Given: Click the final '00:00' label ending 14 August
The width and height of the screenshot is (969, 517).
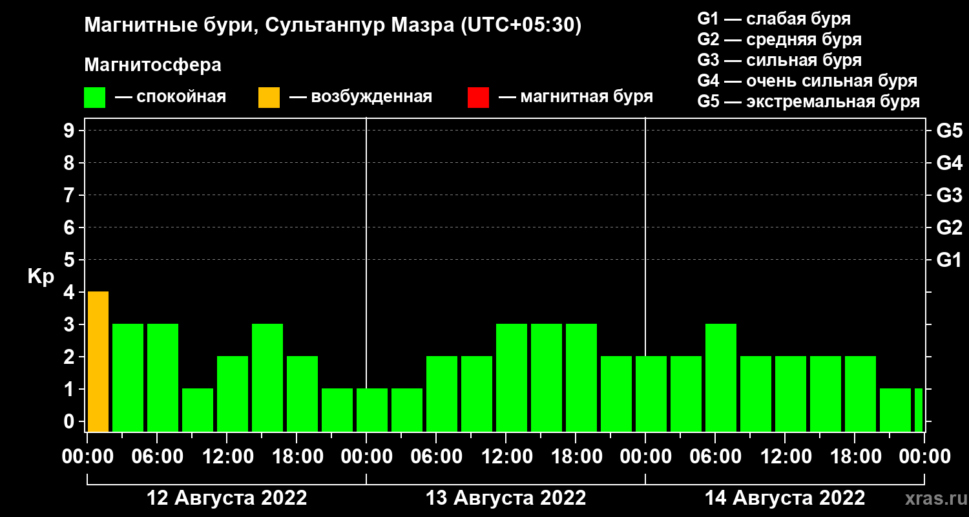Looking at the screenshot, I should [x=924, y=457].
